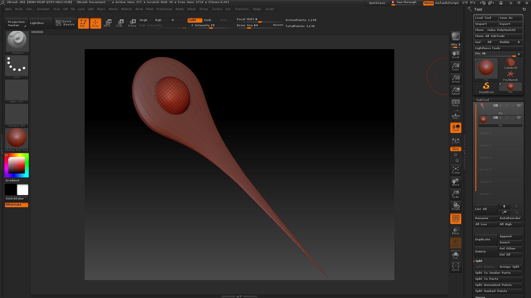Set Actual size view icon
Viewport: 531px width, 298px height.
[x=455, y=79]
